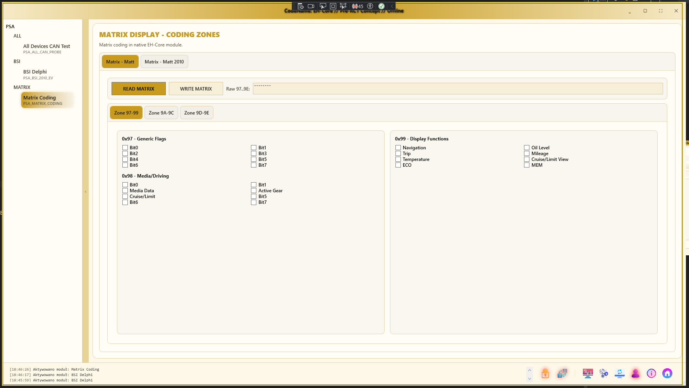Viewport: 689px width, 388px height.
Task: Click log line 18:46:26 Matrix Coding
Action: (55, 369)
